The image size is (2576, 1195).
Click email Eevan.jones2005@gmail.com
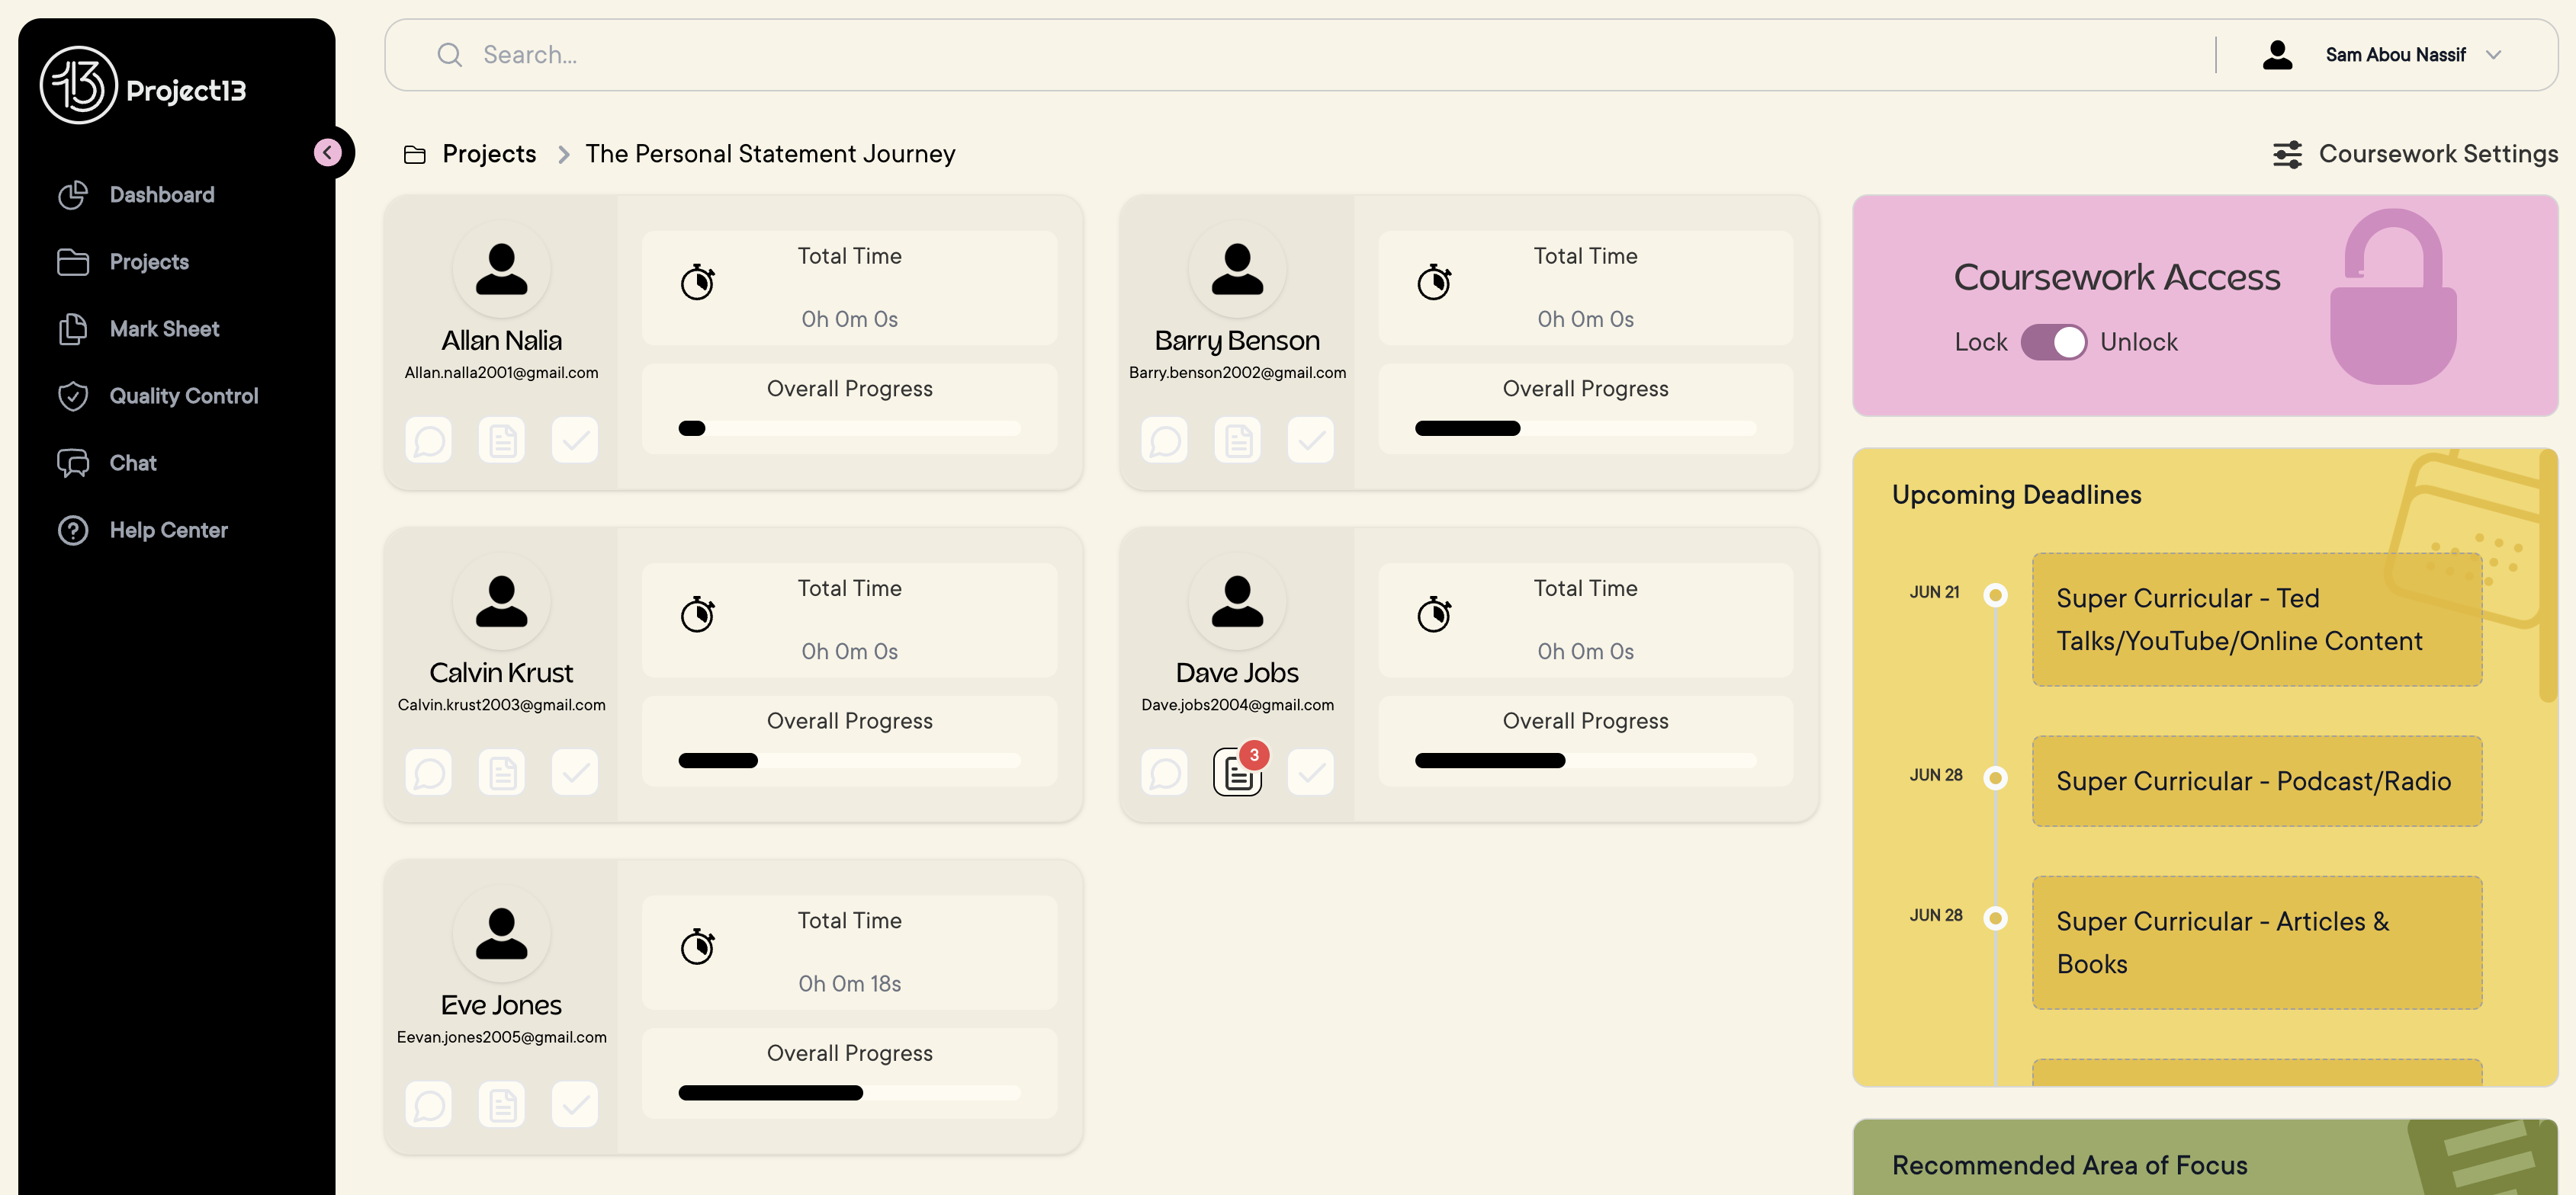pyautogui.click(x=502, y=1037)
